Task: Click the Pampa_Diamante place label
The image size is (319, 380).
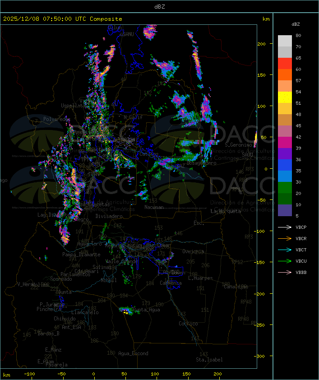Action: [81, 255]
